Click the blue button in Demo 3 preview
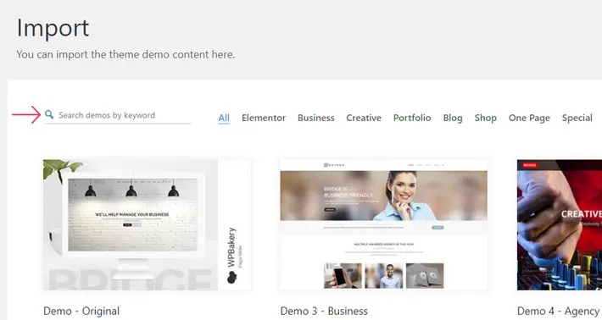 [438, 227]
